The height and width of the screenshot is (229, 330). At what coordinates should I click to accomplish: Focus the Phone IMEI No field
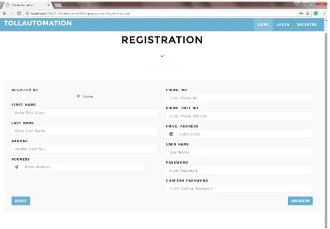point(239,116)
